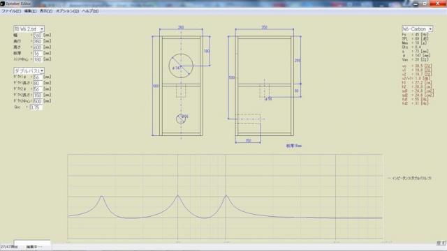Click the Qoc input field showing 0.75
The image size is (447, 251).
coord(36,107)
